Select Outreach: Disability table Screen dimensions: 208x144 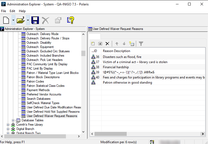pyautogui.click(x=39, y=43)
